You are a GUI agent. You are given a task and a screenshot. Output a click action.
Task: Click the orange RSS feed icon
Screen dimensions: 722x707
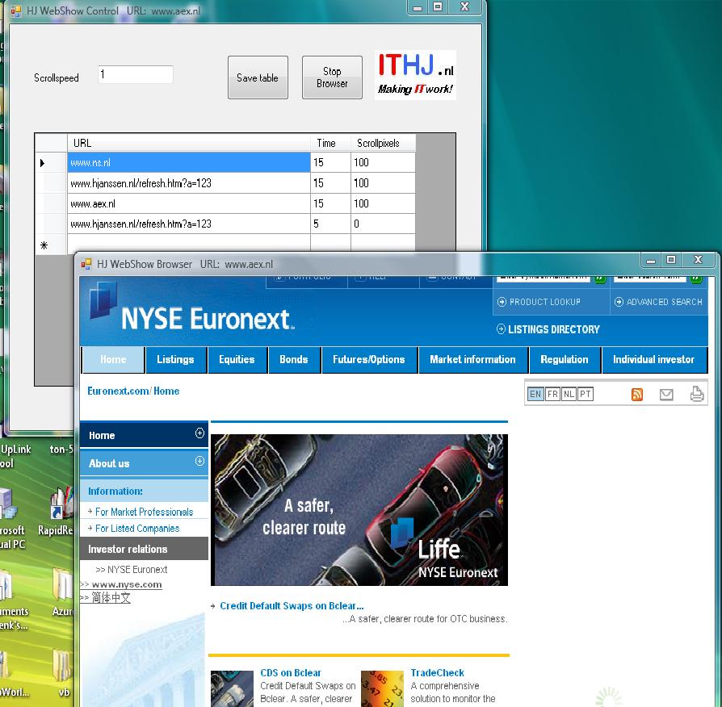tap(637, 395)
